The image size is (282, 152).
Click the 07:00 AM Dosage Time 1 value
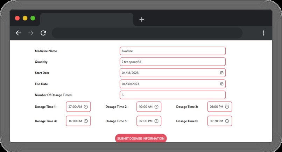pyautogui.click(x=75, y=107)
